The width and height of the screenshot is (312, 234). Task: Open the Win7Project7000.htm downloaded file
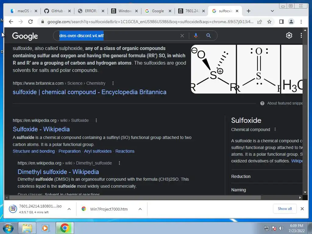pos(109,209)
